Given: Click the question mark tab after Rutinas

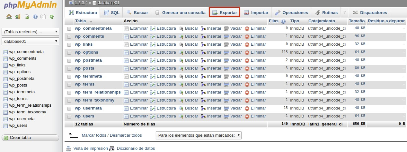Looking at the screenshot, I should click(x=345, y=13).
